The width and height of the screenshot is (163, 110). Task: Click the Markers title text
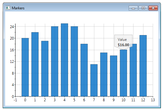pyautogui.click(x=18, y=8)
